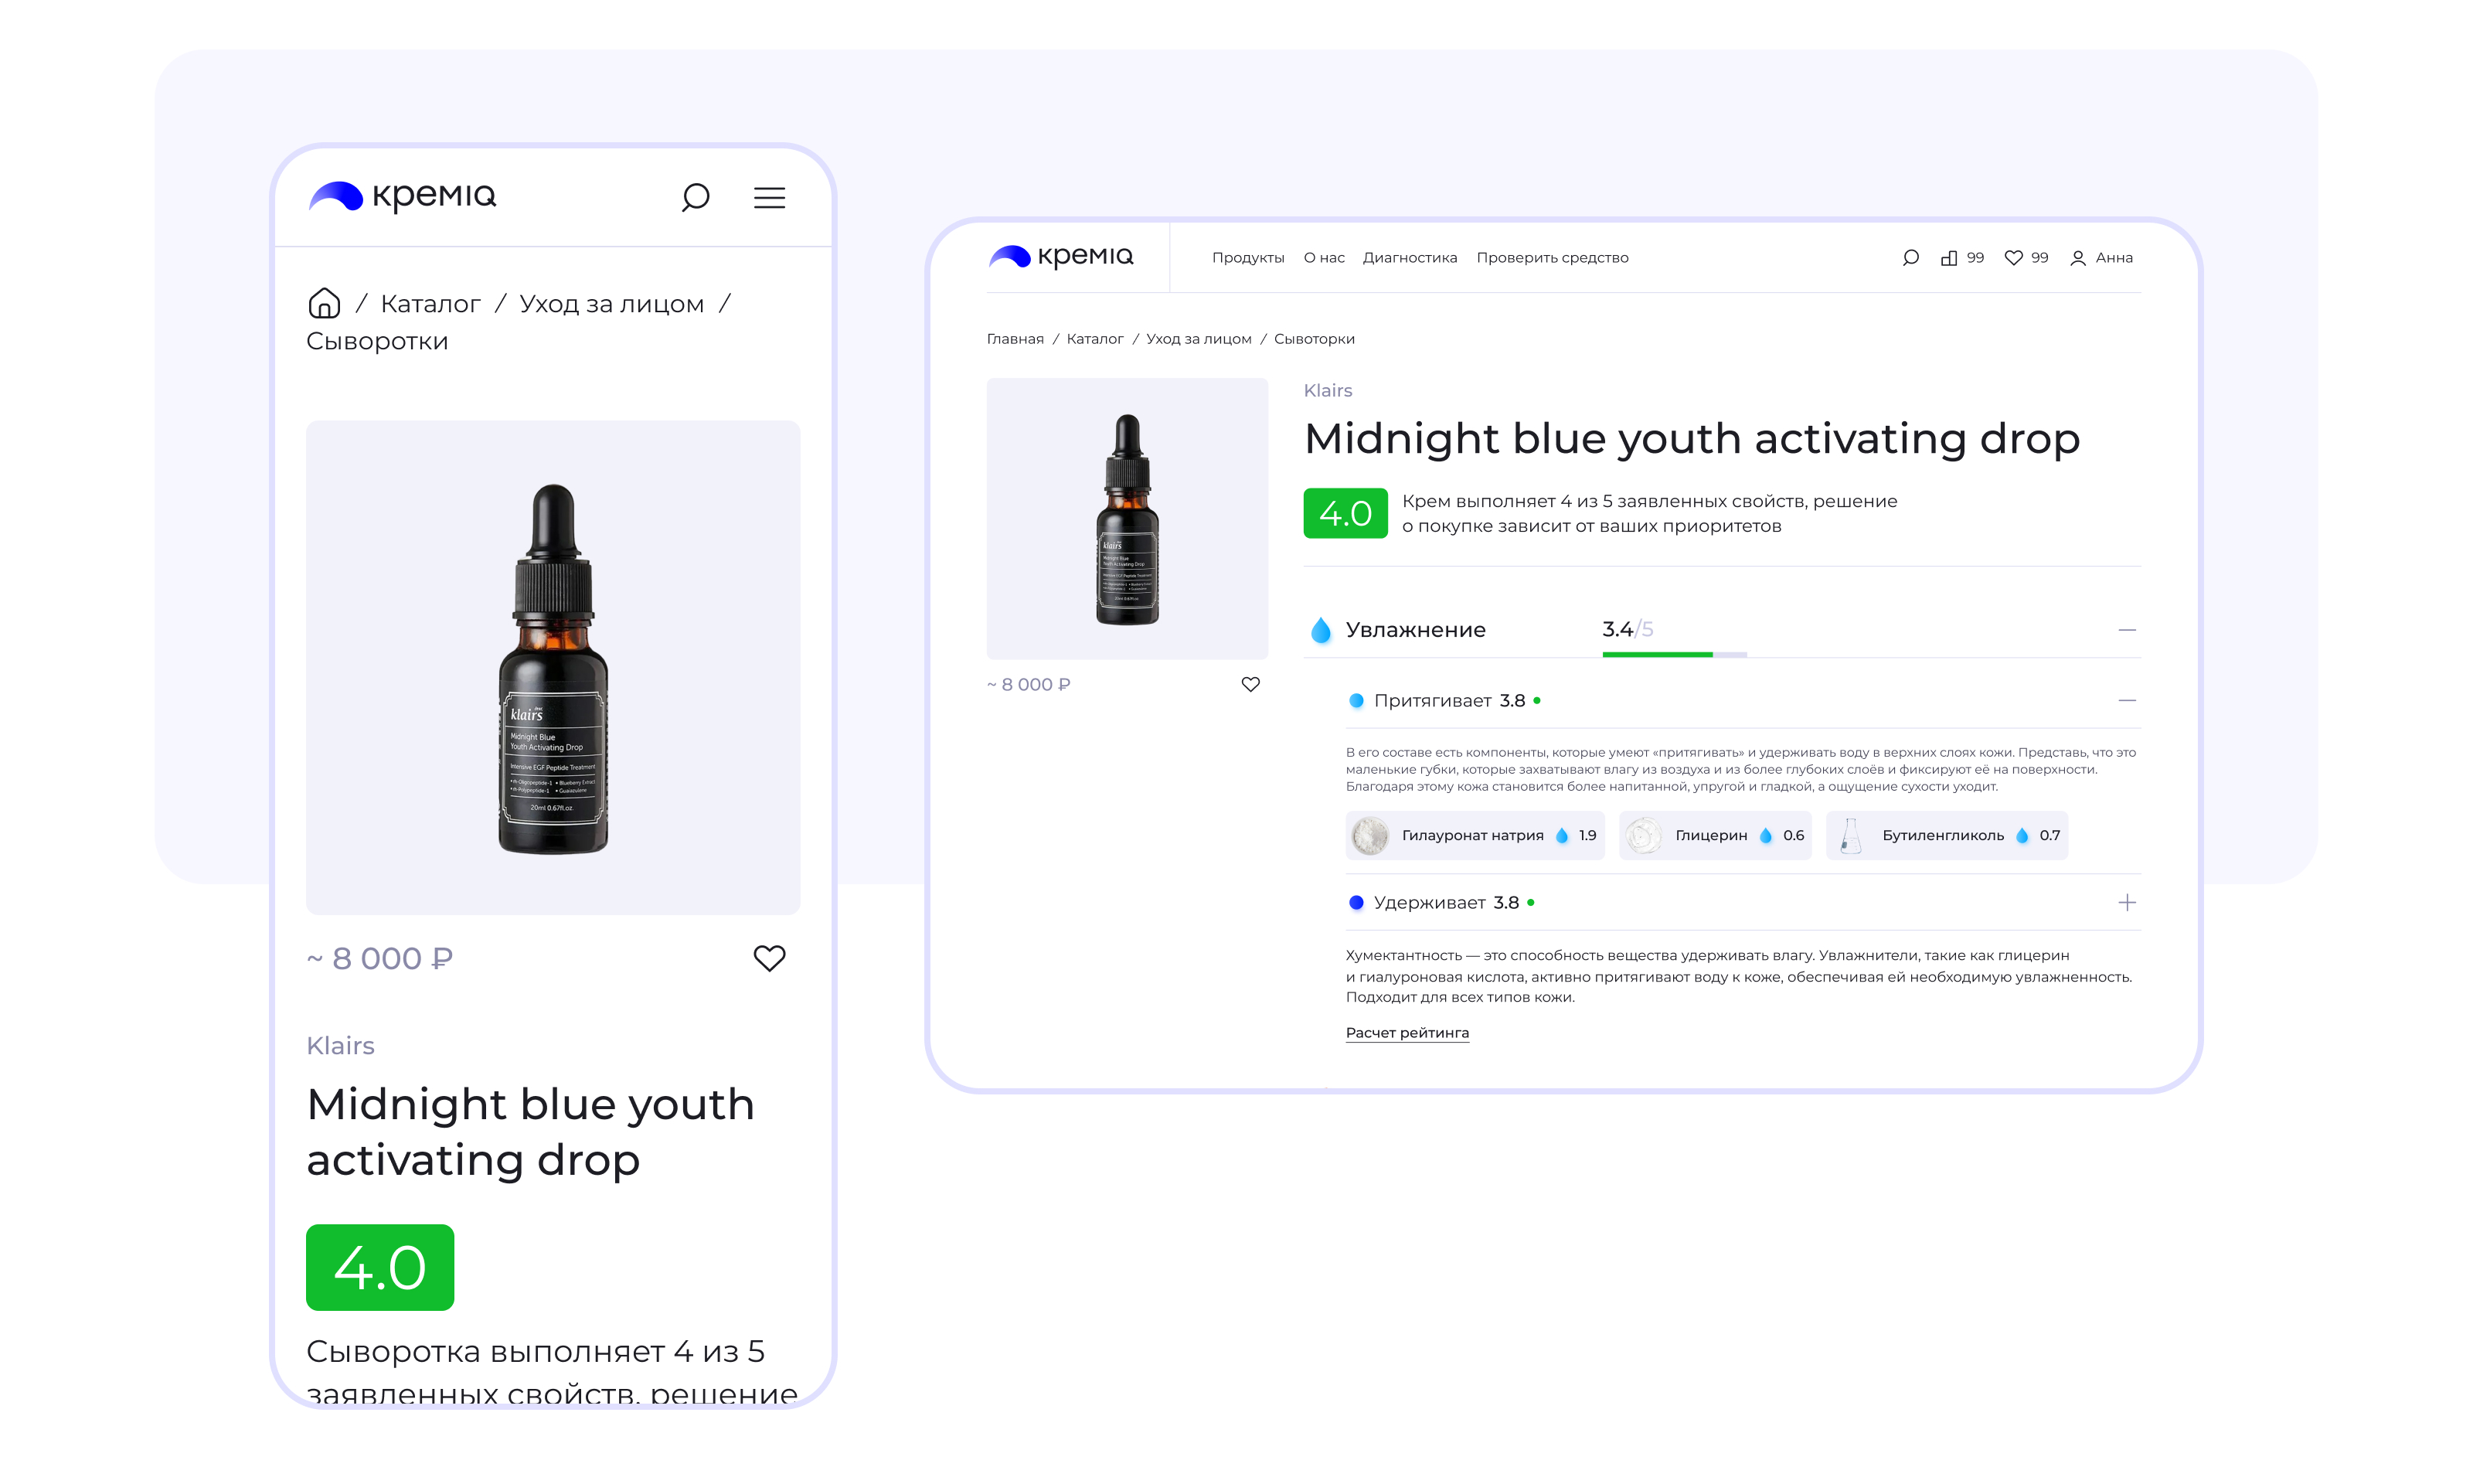Toggle favorite heart below the desktop product image
The image size is (2473, 1484).
pos(1250,684)
